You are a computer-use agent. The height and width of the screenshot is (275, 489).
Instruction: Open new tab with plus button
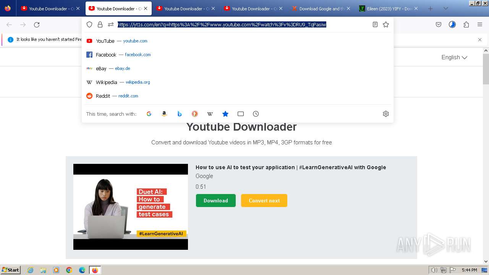tap(431, 8)
